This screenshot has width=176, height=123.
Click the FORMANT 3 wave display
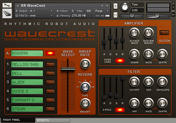(27, 100)
